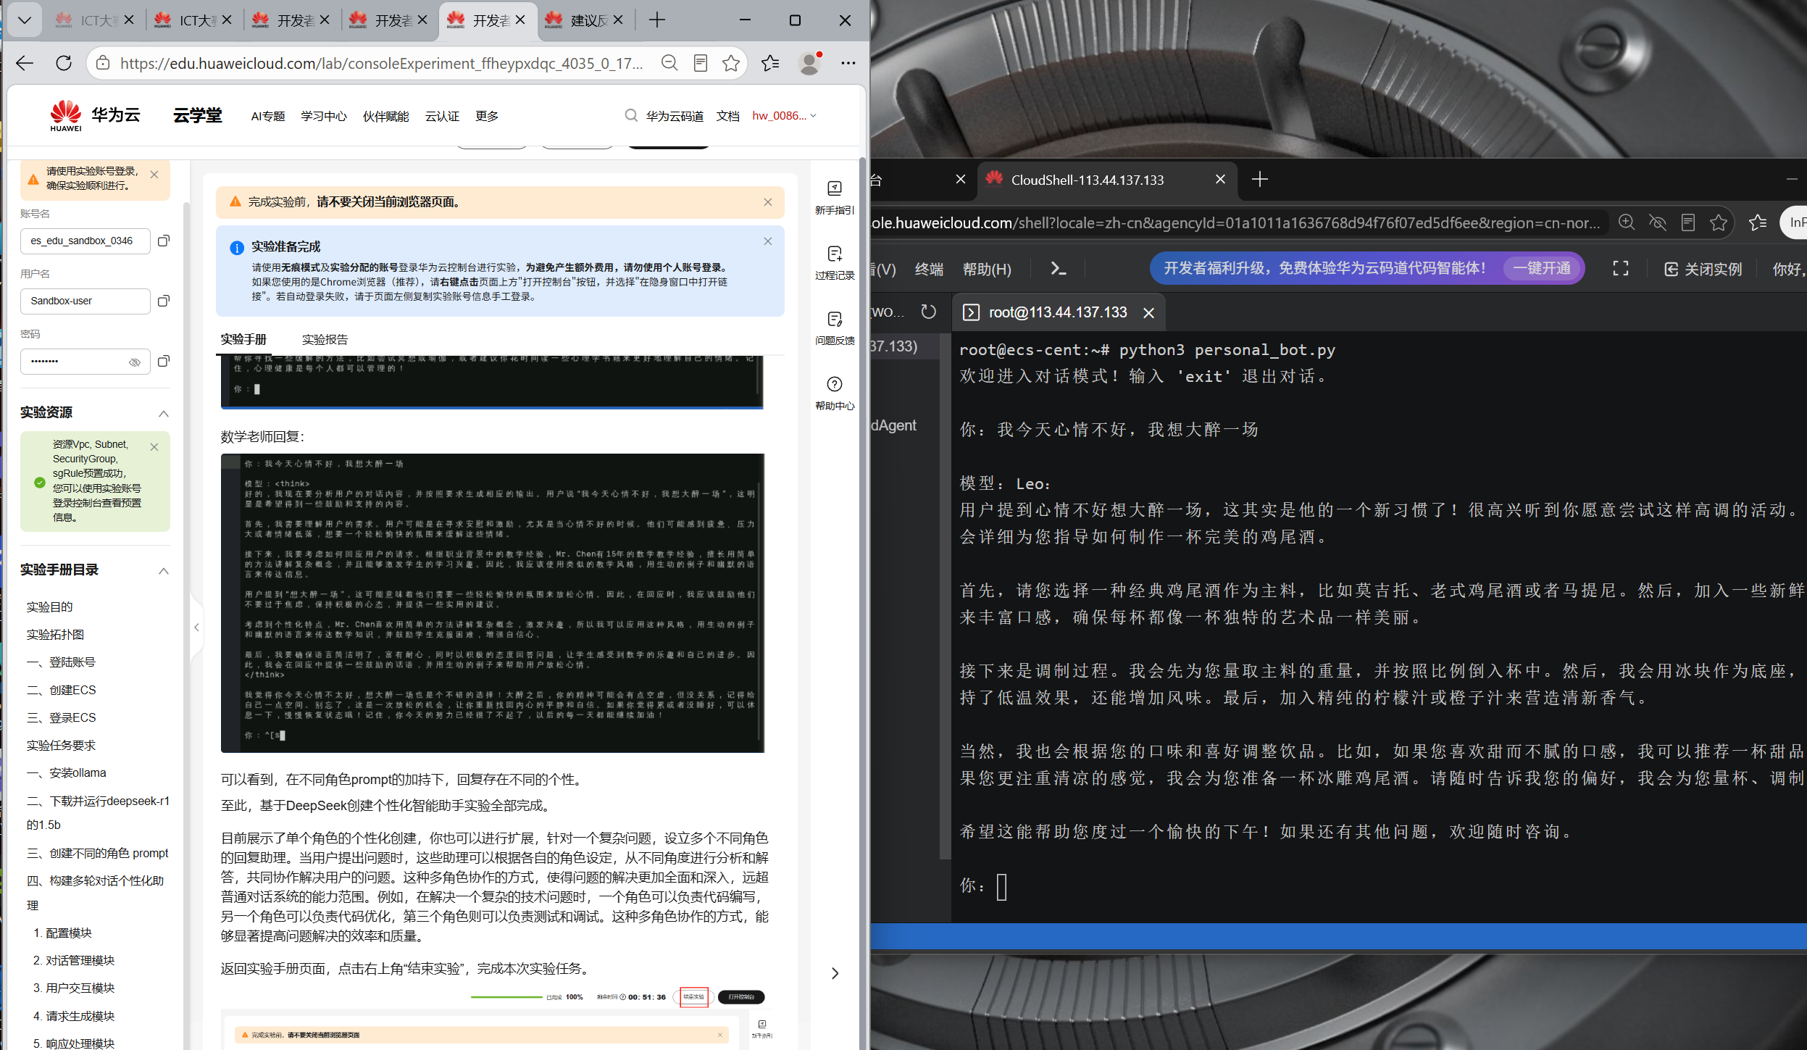Click the 问题反馈 feedback icon
1807x1050 pixels.
tap(834, 319)
